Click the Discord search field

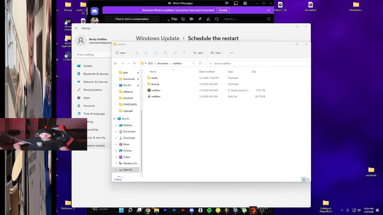coord(247,19)
